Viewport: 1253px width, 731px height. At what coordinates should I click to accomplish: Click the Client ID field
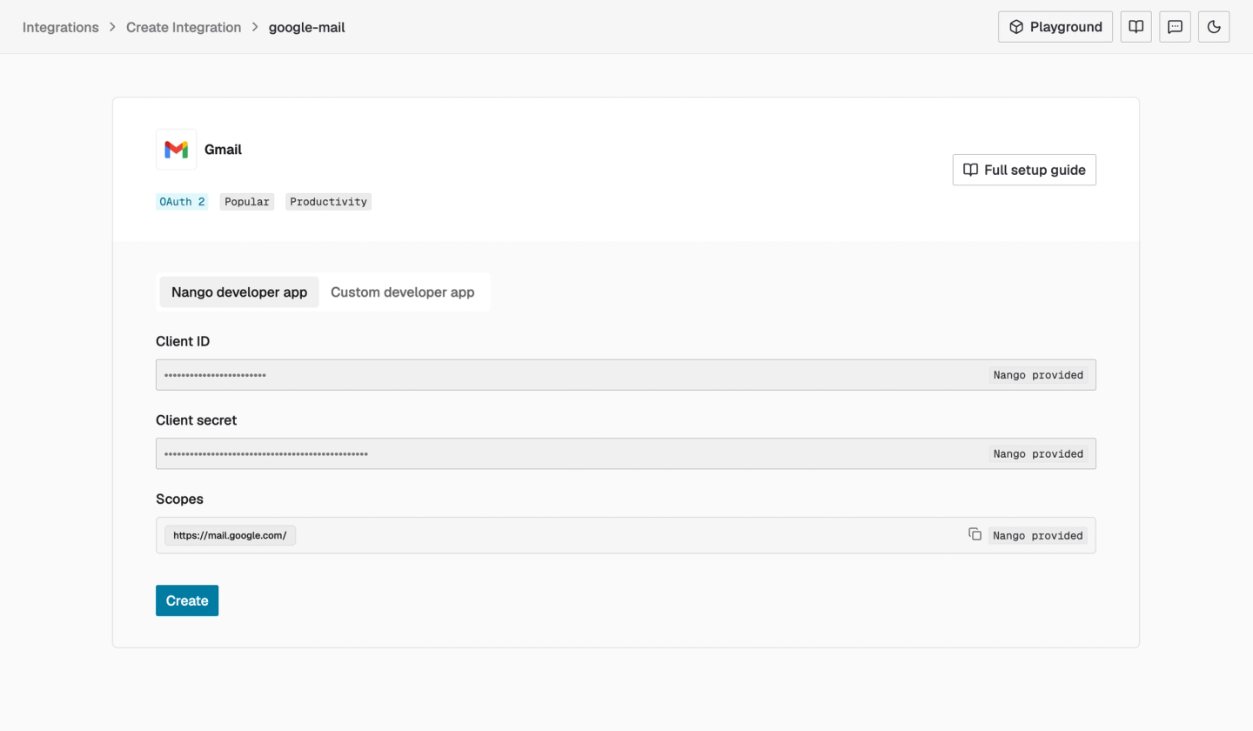point(626,375)
